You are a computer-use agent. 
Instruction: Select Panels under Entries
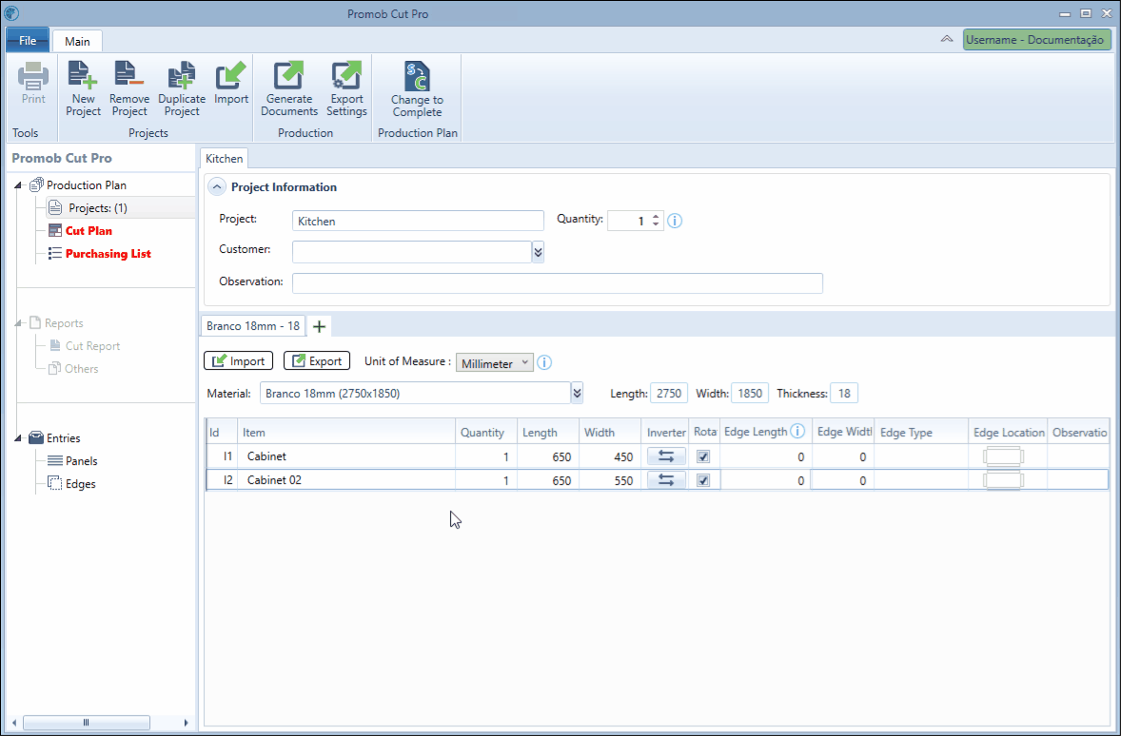coord(82,461)
